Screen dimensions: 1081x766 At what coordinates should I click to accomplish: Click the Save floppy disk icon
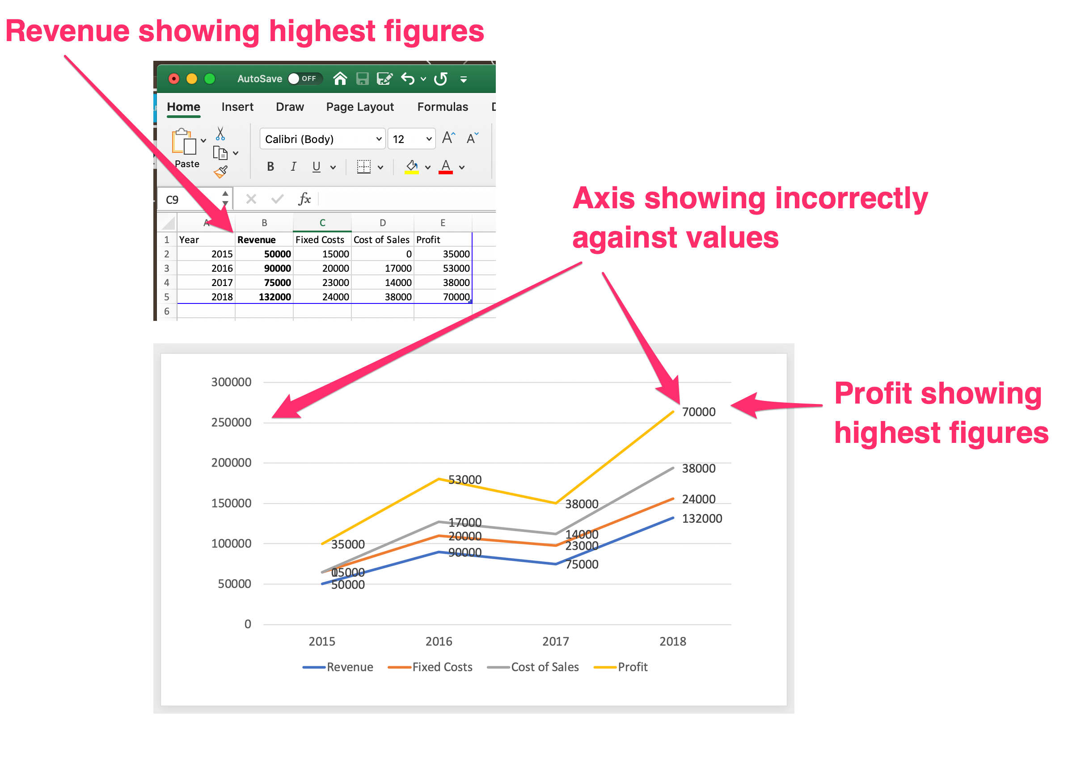coord(362,78)
